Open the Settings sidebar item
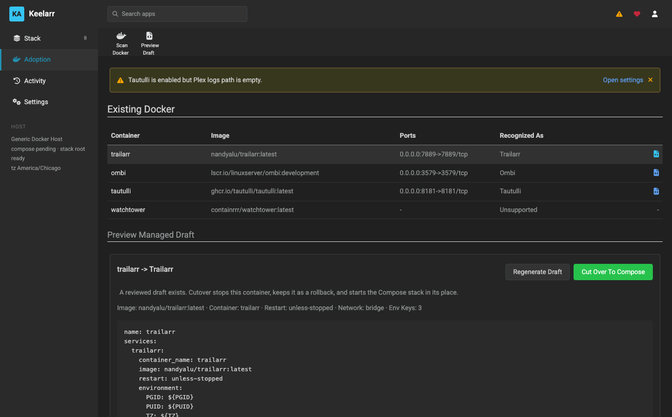The width and height of the screenshot is (672, 417). point(49,102)
